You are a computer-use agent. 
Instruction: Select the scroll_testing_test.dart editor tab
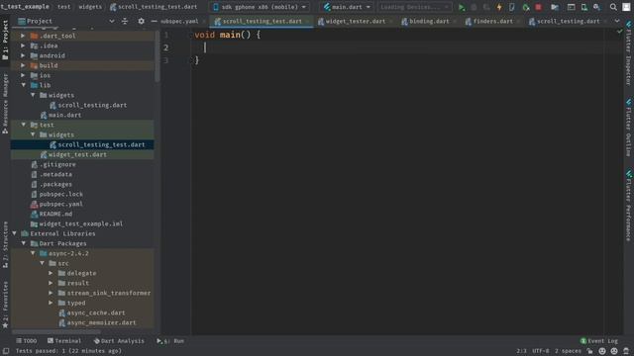[x=262, y=21]
